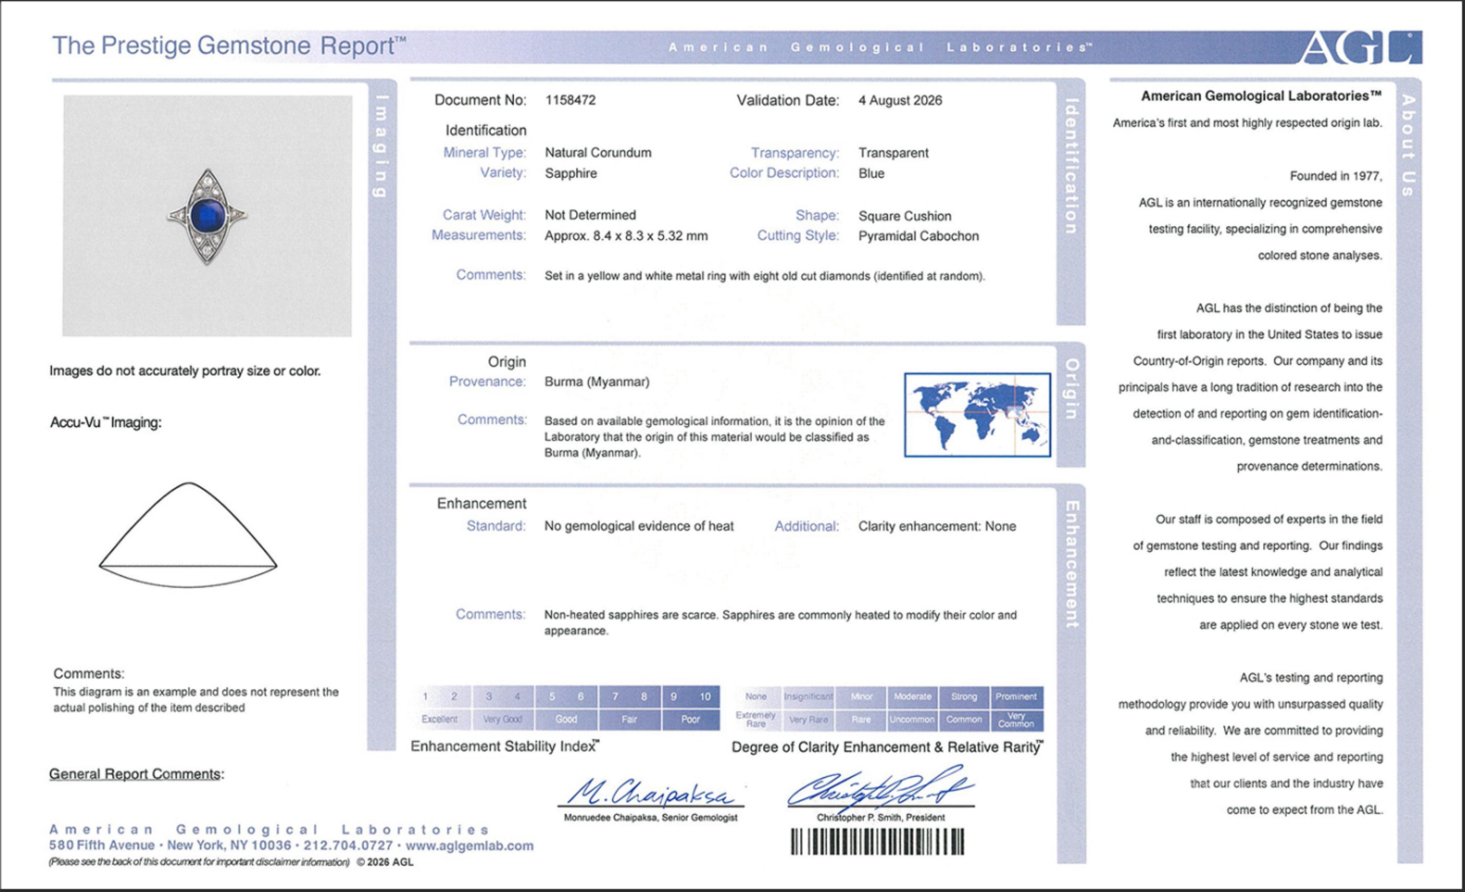Click the cutting style 'Pyramidal Cabochon'

(918, 236)
